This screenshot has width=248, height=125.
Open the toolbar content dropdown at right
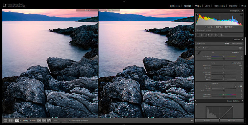point(192,121)
